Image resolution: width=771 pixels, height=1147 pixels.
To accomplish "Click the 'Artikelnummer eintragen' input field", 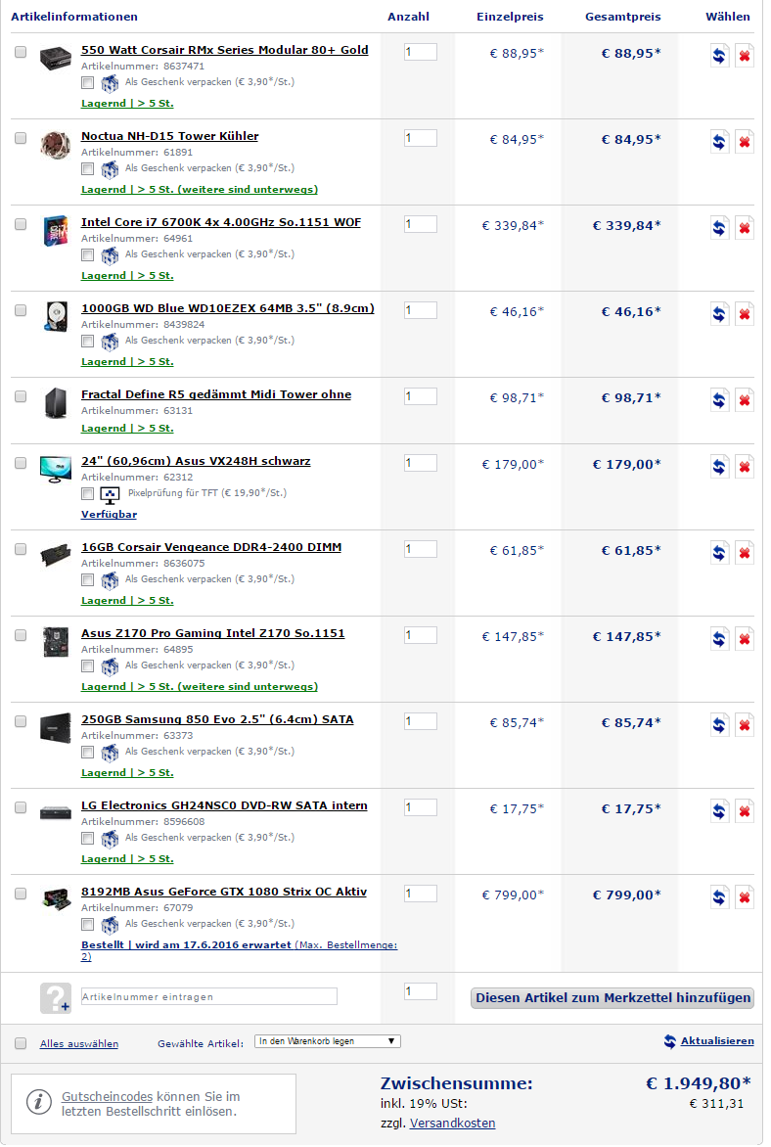I will [x=208, y=996].
